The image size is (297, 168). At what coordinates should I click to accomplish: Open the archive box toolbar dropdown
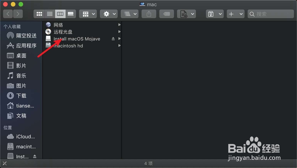pos(215,14)
